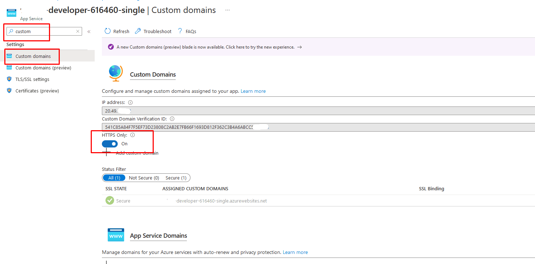Click the SSL Binding column header
The height and width of the screenshot is (264, 535).
click(432, 188)
